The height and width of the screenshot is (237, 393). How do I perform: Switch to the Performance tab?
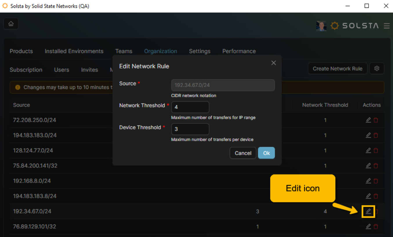point(239,51)
